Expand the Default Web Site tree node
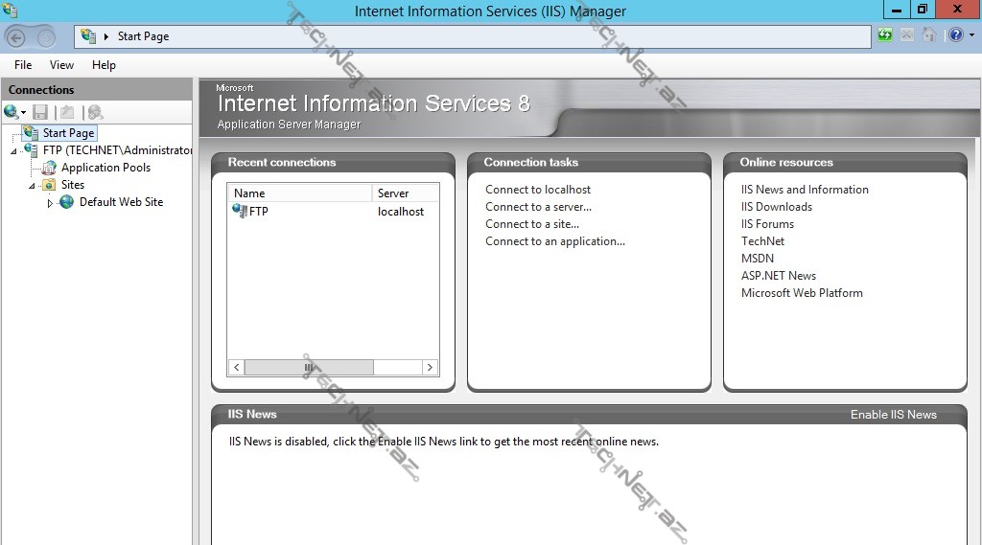Viewport: 982px width, 545px height. click(x=50, y=203)
